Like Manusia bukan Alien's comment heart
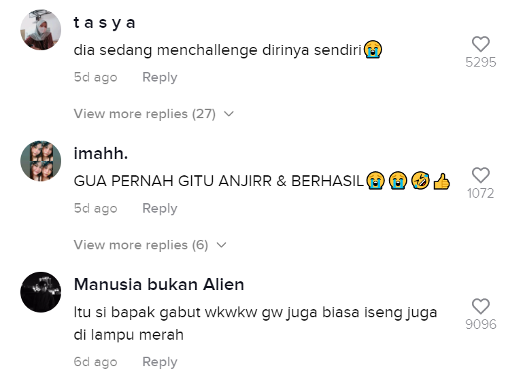Viewport: 523px width, 373px height. click(481, 306)
